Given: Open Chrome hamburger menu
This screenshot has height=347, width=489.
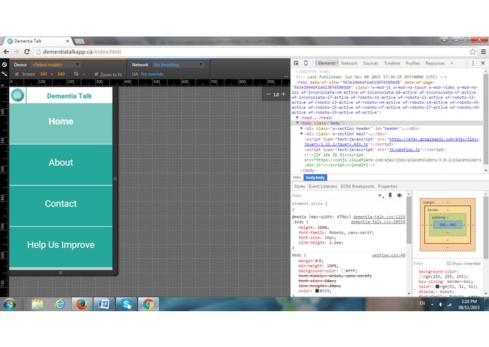Looking at the screenshot, I should [x=483, y=52].
